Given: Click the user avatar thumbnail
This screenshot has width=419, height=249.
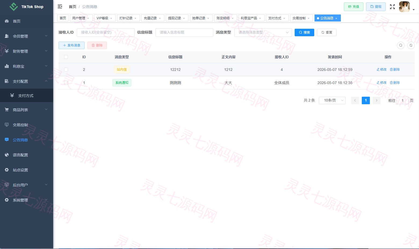Looking at the screenshot, I should [404, 7].
